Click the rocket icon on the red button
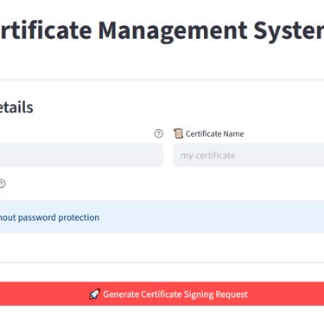The image size is (324, 317). [x=95, y=294]
